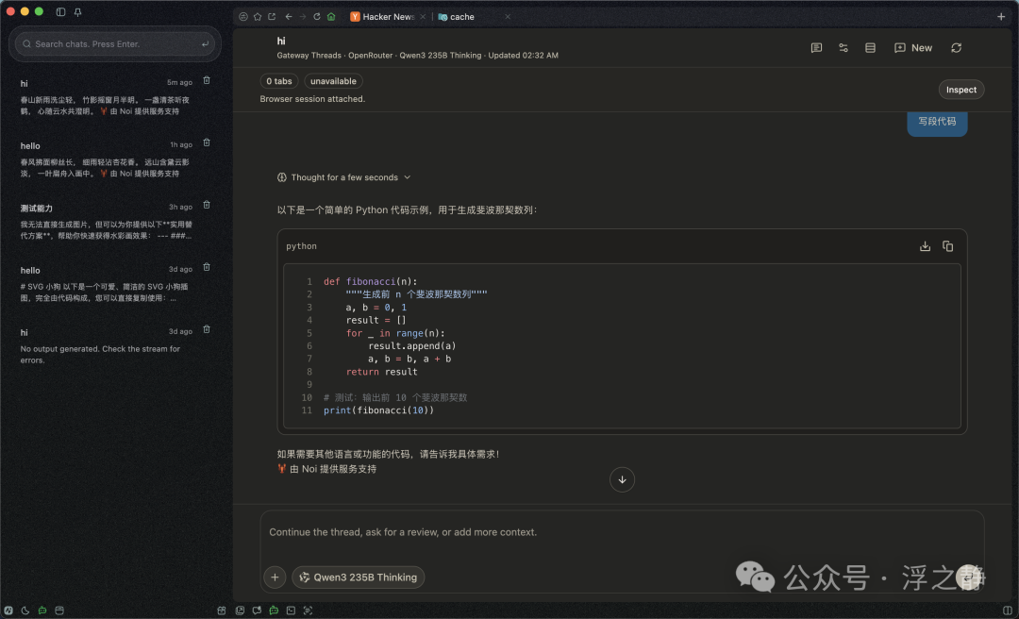Screen dimensions: 1019x619
Task: Delete the 1h ago "hello" chat
Action: point(207,143)
